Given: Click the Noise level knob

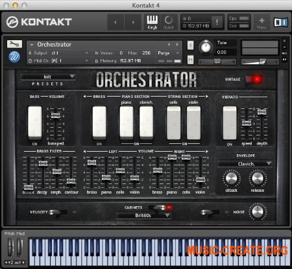Looking at the screenshot, I should (x=258, y=212).
